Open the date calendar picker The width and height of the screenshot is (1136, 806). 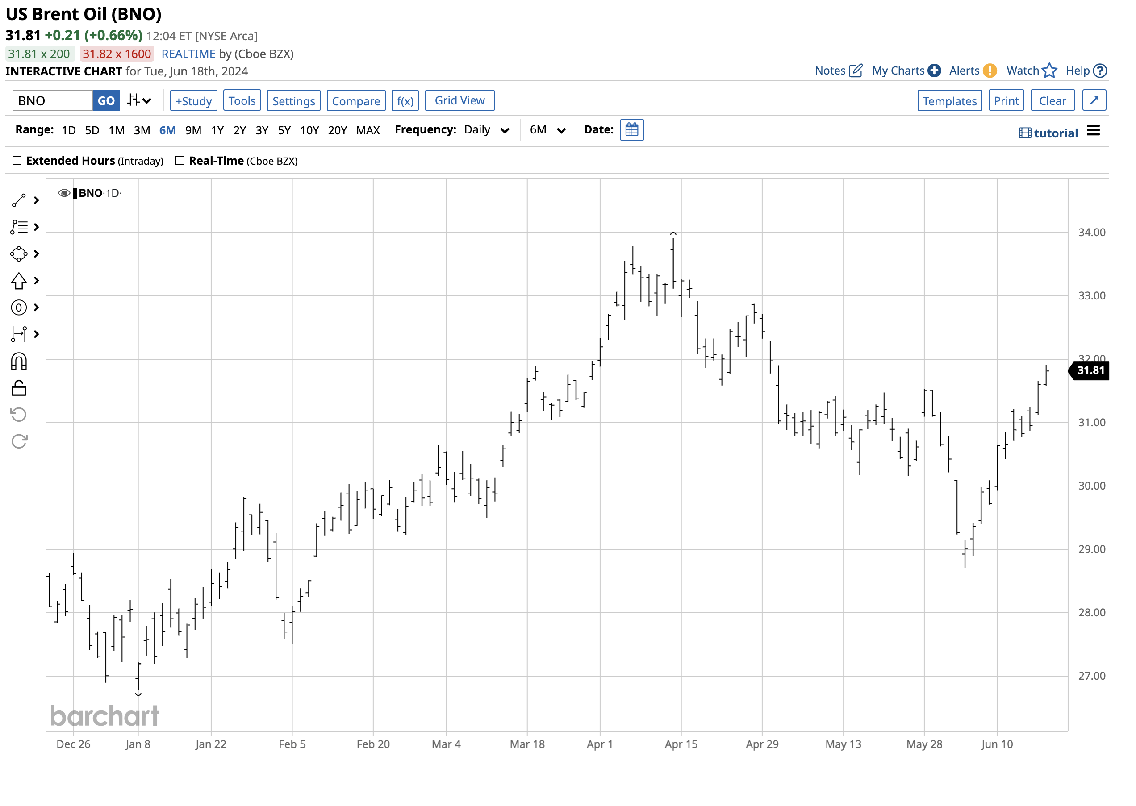(631, 130)
